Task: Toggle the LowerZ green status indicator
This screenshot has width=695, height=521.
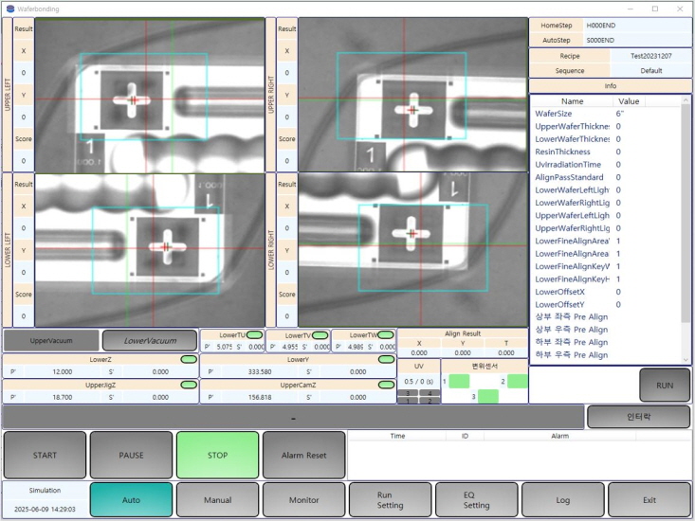Action: [188, 360]
